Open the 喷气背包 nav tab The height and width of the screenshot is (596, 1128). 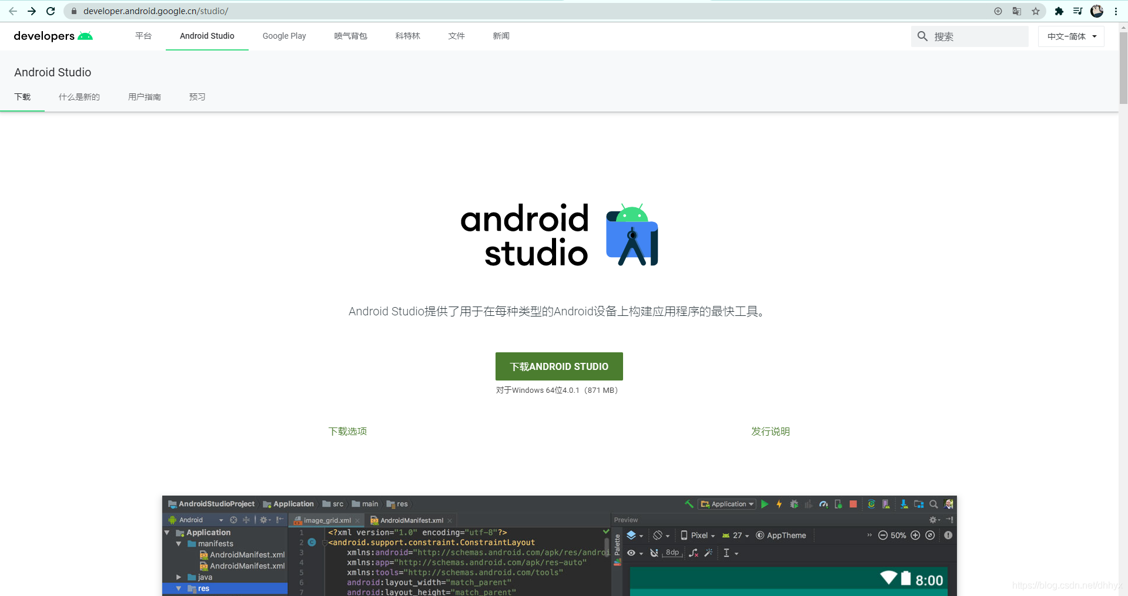coord(351,36)
